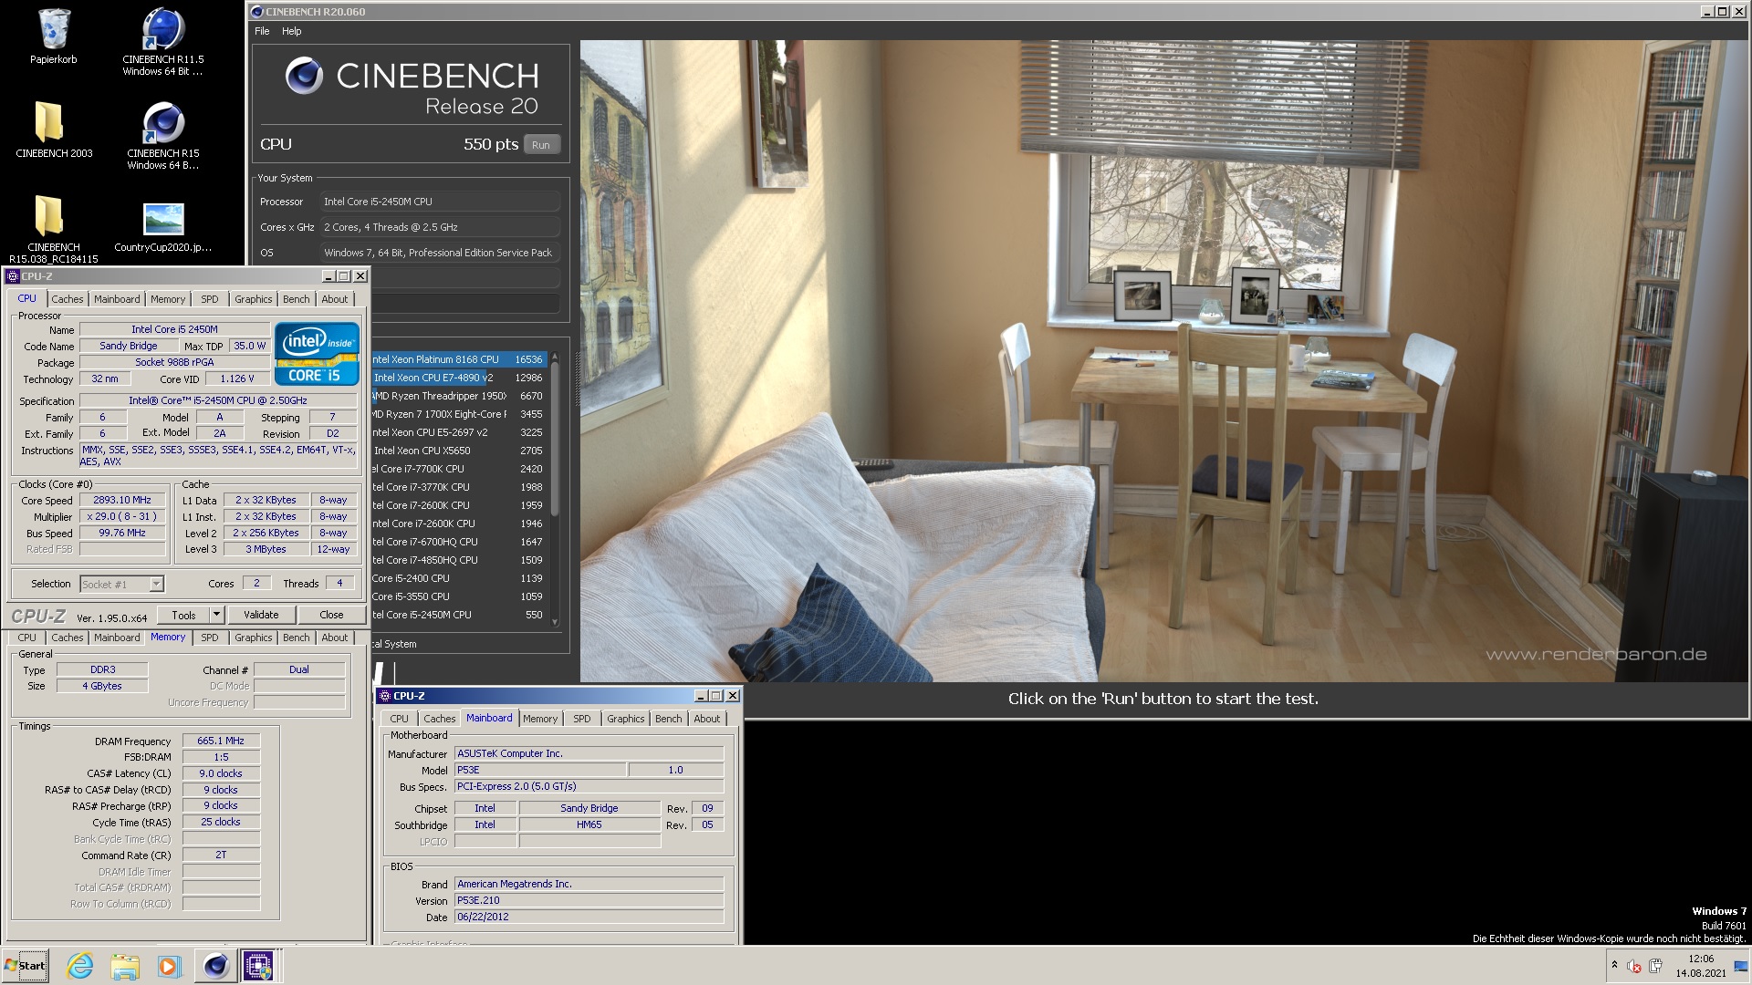
Task: Expand the Tools dropdown arrow in CPU-Z
Action: [216, 616]
